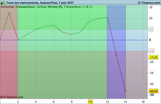Click the 2 tick on horizontal axis
Image resolution: width=161 pixels, height=104 pixels.
(x=18, y=102)
